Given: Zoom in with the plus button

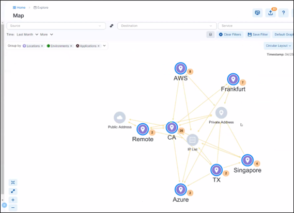Looking at the screenshot, I should (x=13, y=200).
